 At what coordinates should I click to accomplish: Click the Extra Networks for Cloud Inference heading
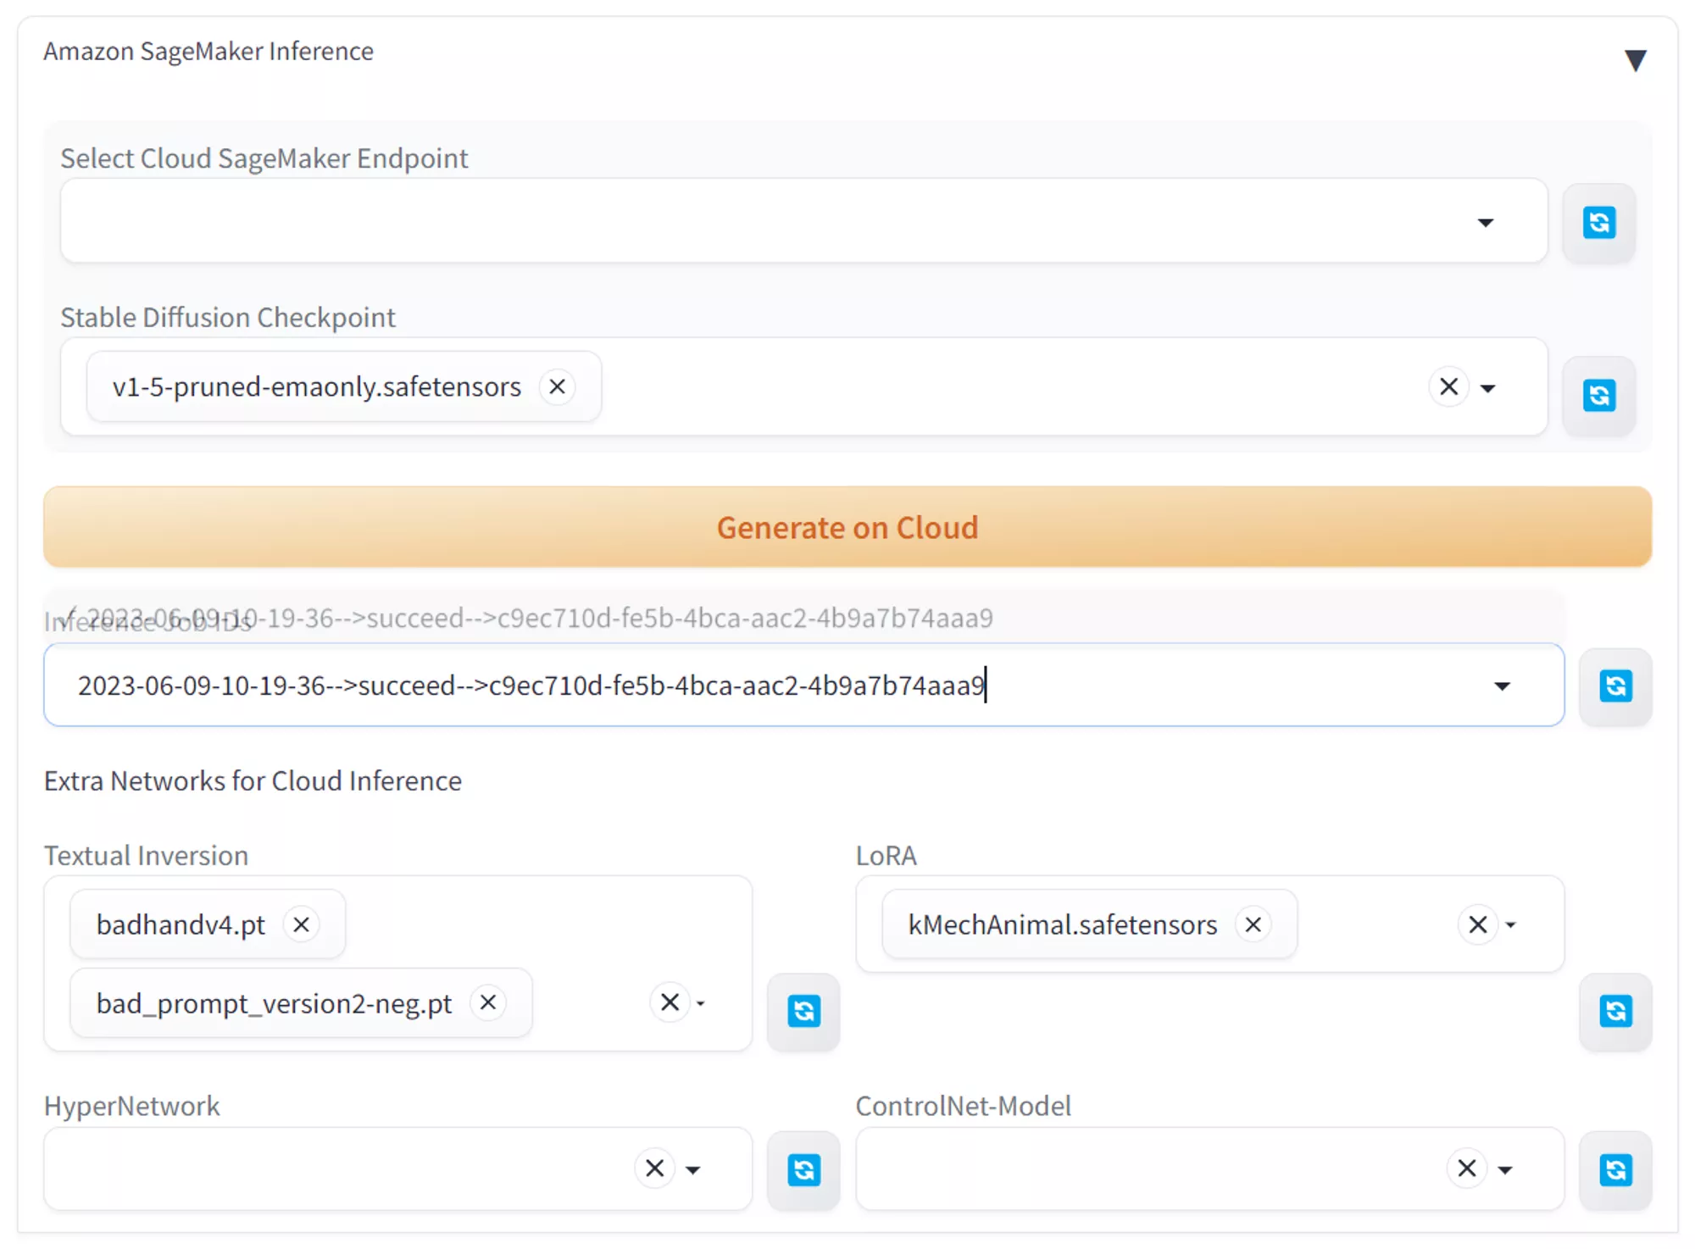253,780
